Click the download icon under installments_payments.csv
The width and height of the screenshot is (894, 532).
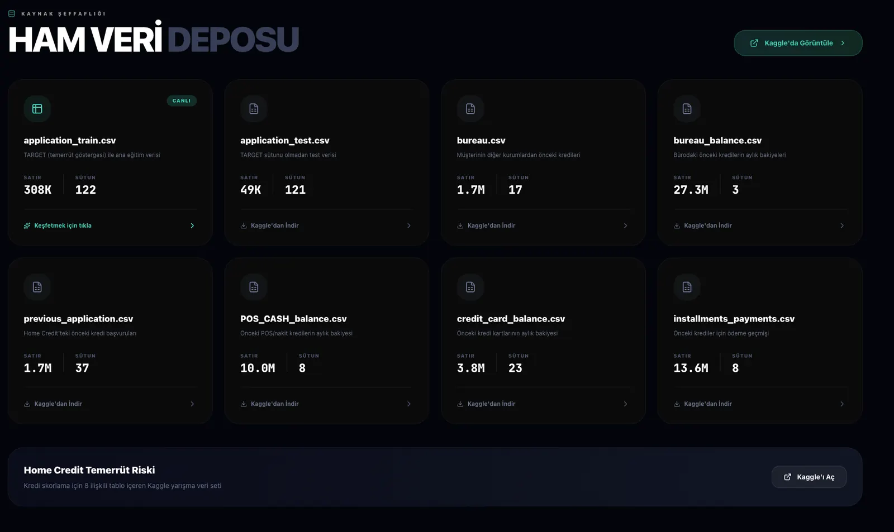(x=677, y=403)
